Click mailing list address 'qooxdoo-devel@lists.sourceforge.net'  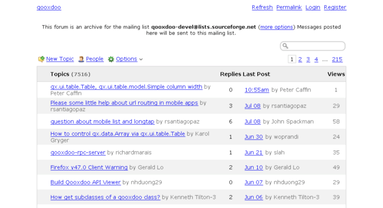(x=204, y=27)
